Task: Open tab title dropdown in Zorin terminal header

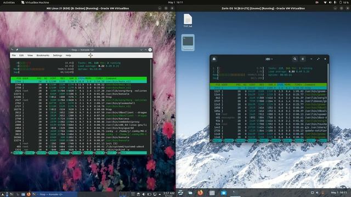Action: pyautogui.click(x=269, y=59)
